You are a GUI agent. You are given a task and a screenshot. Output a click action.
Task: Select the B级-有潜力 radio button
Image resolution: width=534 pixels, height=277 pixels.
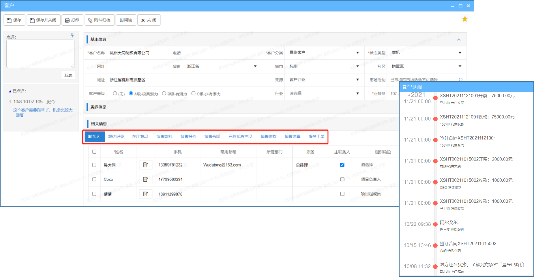coord(164,93)
